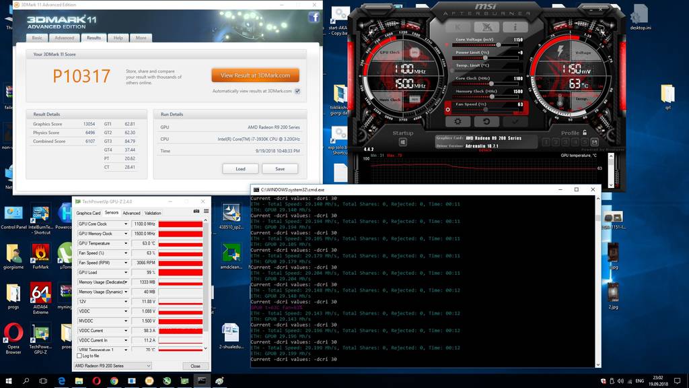This screenshot has width=689, height=388.
Task: Expand Fan Speed (%) sensor dropdown
Action: click(x=126, y=253)
